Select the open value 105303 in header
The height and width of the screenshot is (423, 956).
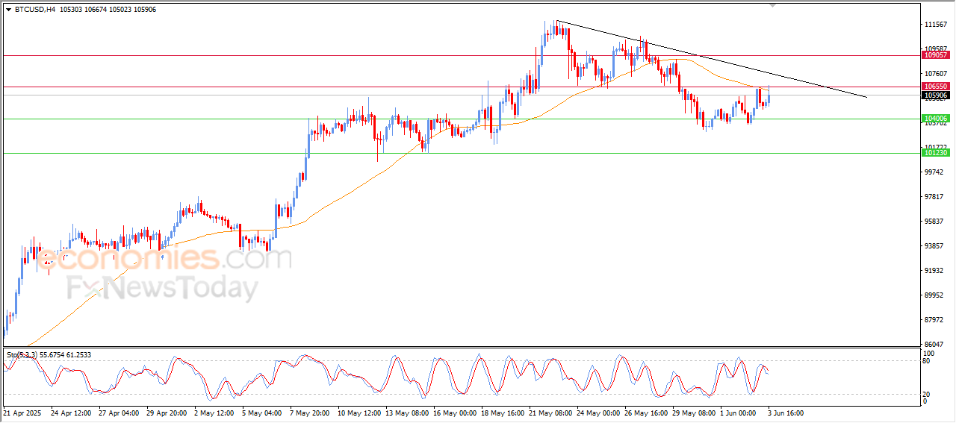click(x=72, y=10)
